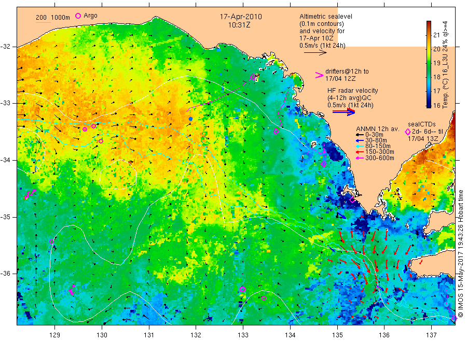The width and height of the screenshot is (467, 342).
Task: Click the 21 tick on the temperature scale
Action: pos(436,35)
